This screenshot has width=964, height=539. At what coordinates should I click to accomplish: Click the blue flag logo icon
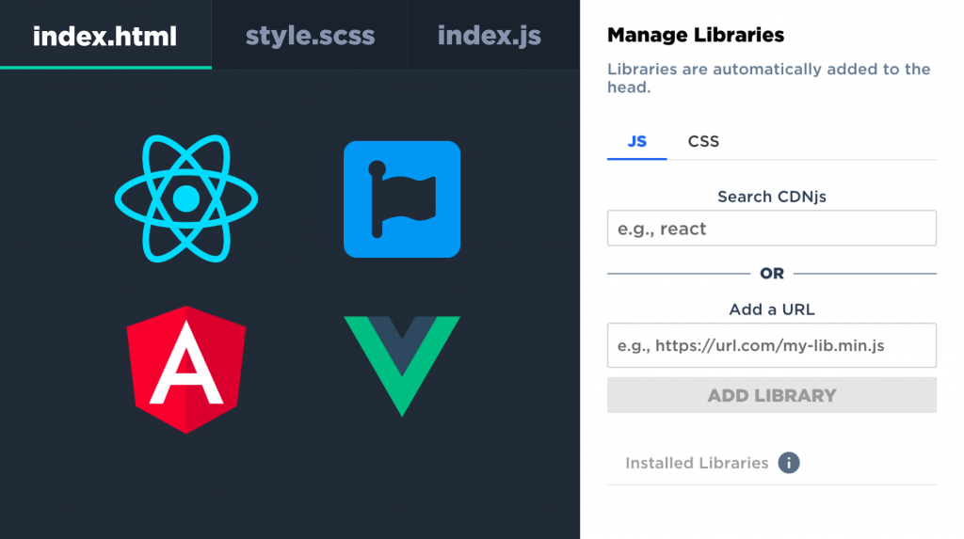[x=402, y=199]
